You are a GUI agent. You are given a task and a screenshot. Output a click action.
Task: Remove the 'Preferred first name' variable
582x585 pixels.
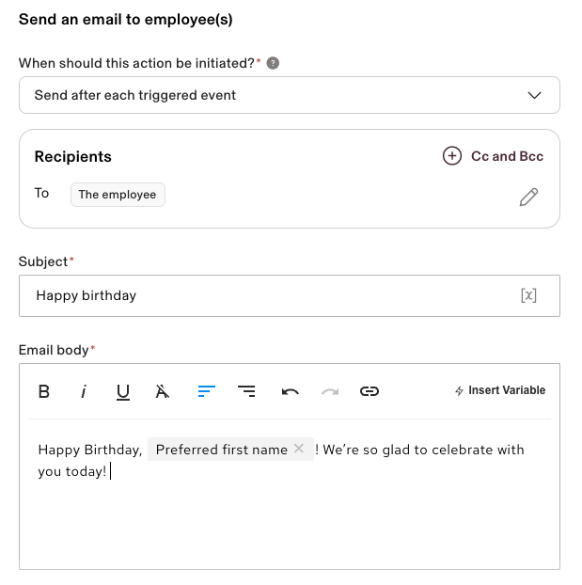pos(299,450)
